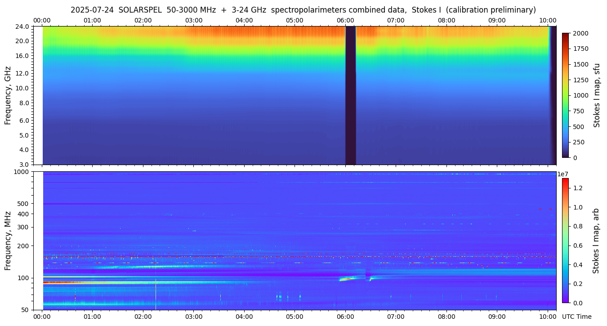Click the 10:00 tick label on the bottom axis

547,317
